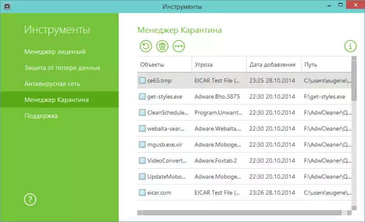Click threat Adware.Foxtab.2
Image resolution: width=365 pixels, height=222 pixels.
click(216, 161)
